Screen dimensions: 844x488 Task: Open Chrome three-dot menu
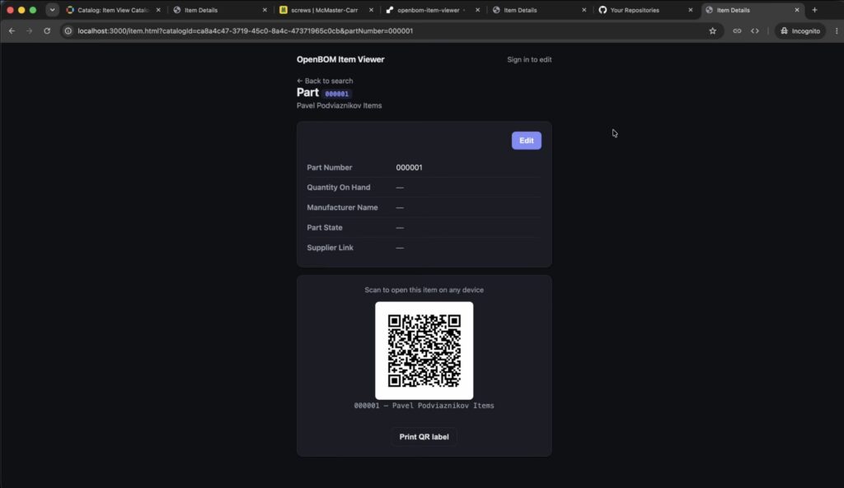[837, 31]
